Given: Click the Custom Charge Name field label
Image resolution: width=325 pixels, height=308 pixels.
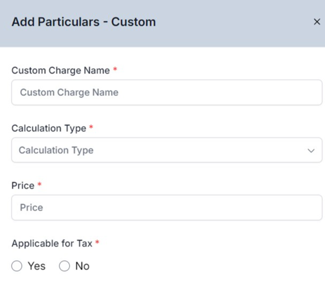Looking at the screenshot, I should [x=61, y=70].
